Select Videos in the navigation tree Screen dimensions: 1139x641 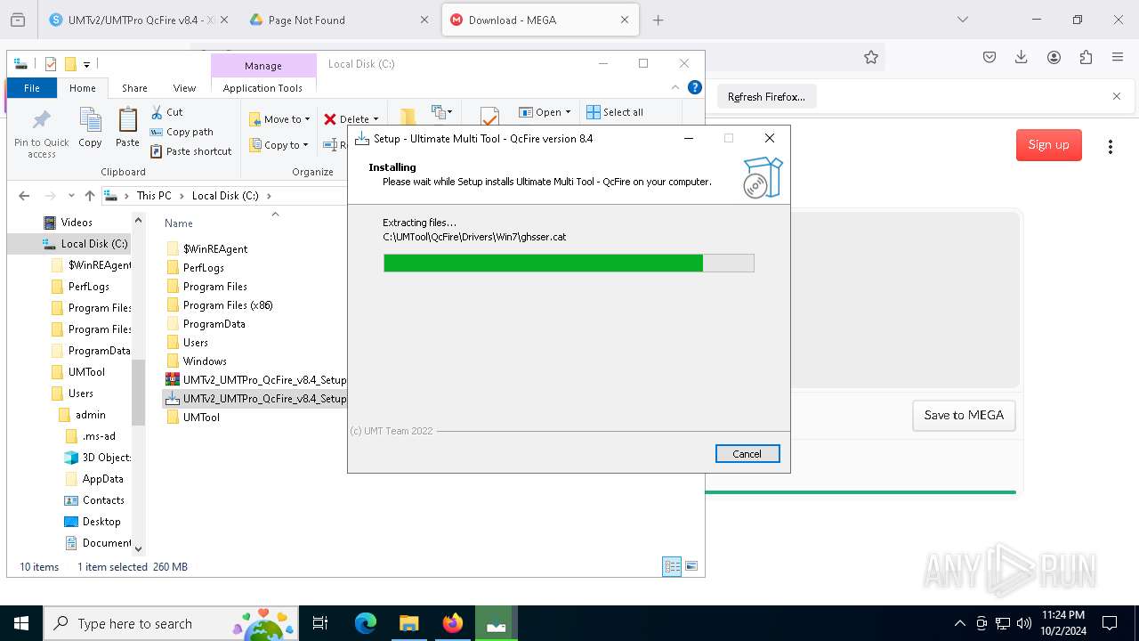pyautogui.click(x=77, y=223)
